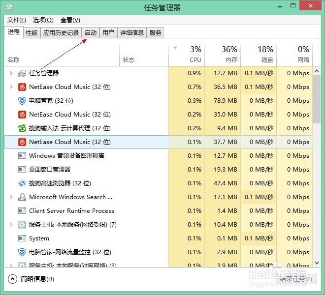The image size is (325, 295).
Task: Click the 桌面窗口管理器 icon
Action: point(22,170)
